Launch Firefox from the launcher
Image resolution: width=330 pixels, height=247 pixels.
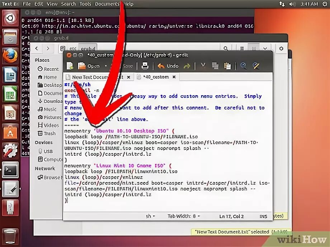(10, 56)
